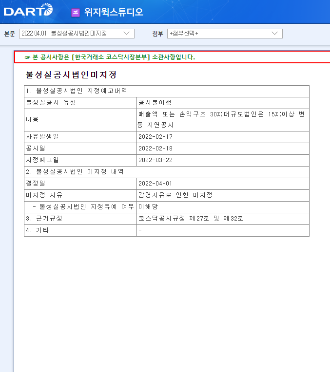The image size is (330, 372).
Task: Click the 내용 label cell
Action: 80,120
